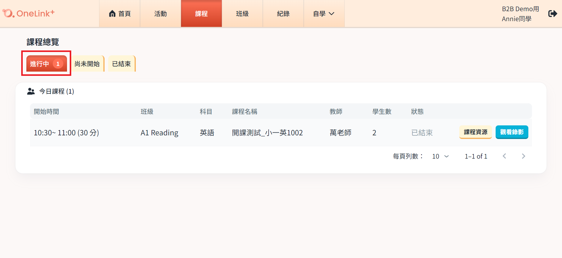Switch to the 班級 tab

[243, 14]
